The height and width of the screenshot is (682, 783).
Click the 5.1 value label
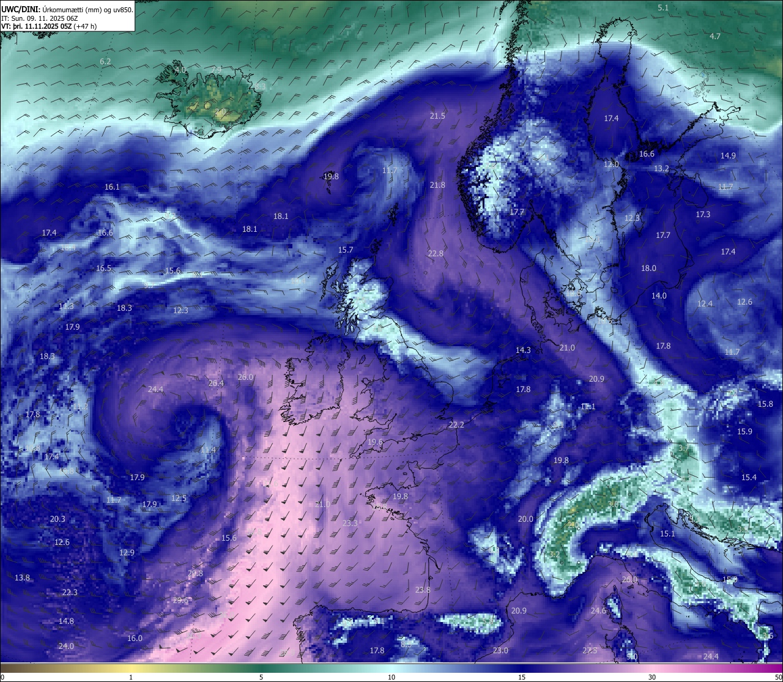663,7
